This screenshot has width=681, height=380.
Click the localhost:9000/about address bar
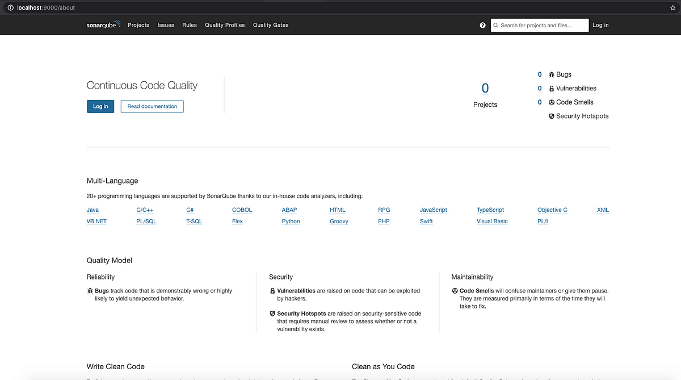(x=340, y=7)
